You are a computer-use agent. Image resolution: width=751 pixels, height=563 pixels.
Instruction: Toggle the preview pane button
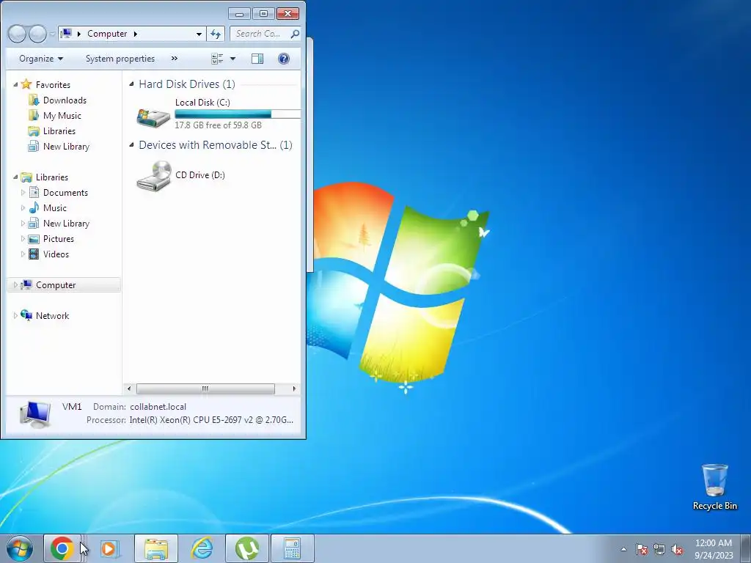click(257, 59)
